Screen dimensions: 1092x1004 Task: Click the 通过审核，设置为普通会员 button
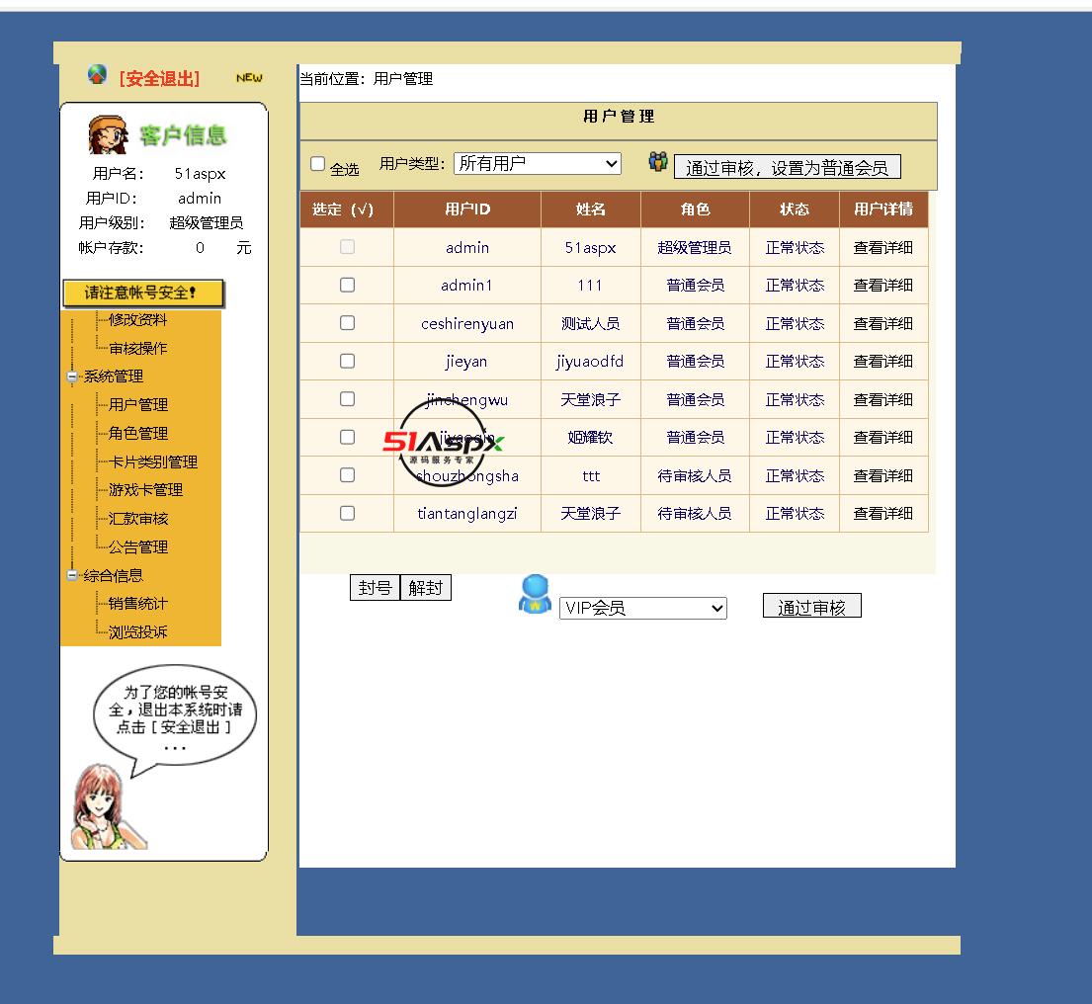coord(787,167)
